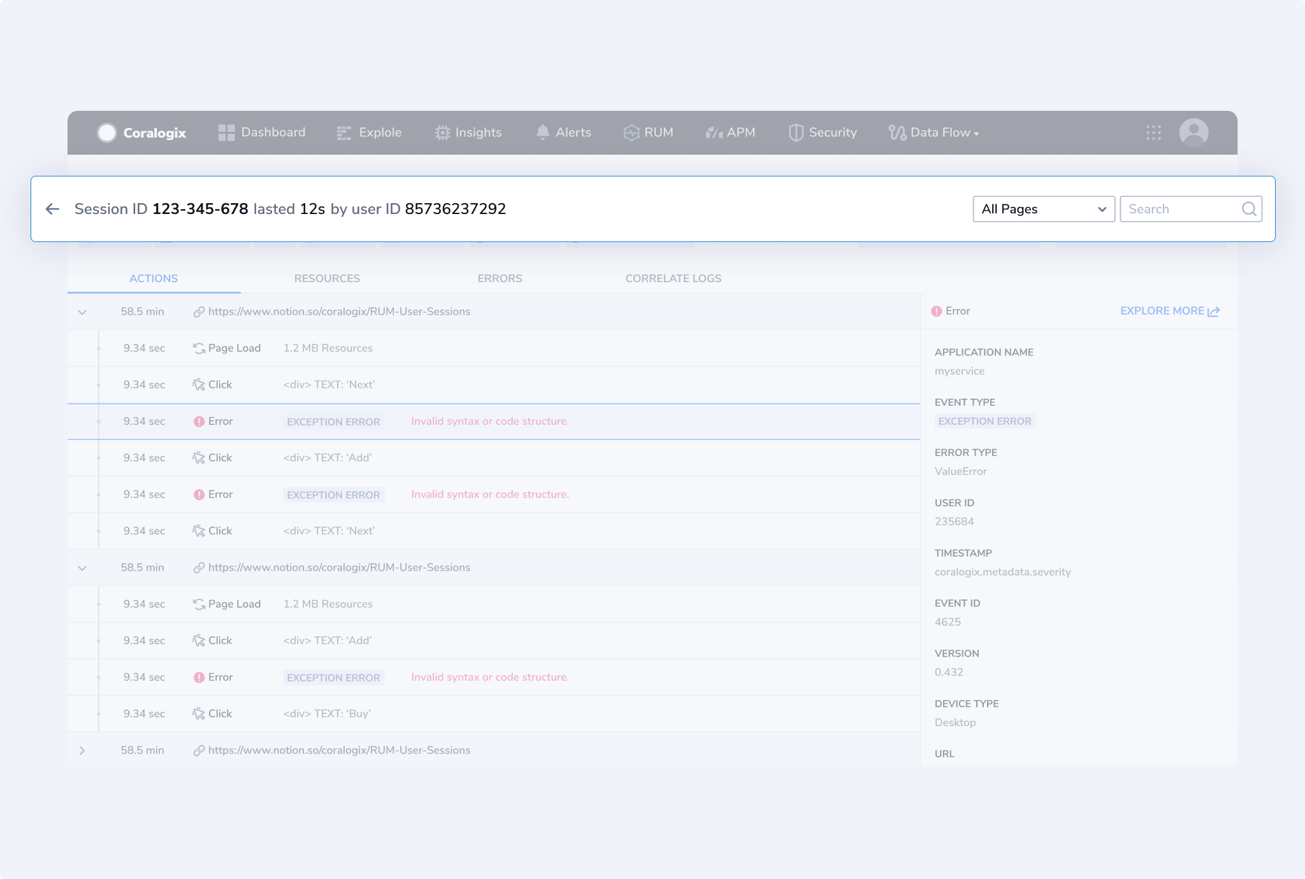Switch to the Actions tab
Viewport: 1305px width, 879px height.
coord(154,278)
